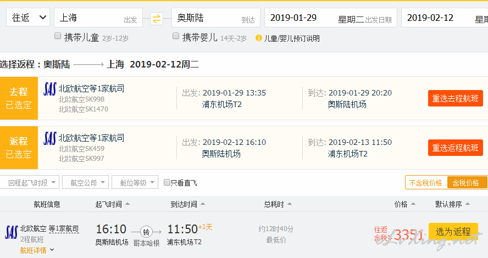Image resolution: width=488 pixels, height=258 pixels.
Task: Enable the 携带儿童 checkbox
Action: [x=58, y=36]
